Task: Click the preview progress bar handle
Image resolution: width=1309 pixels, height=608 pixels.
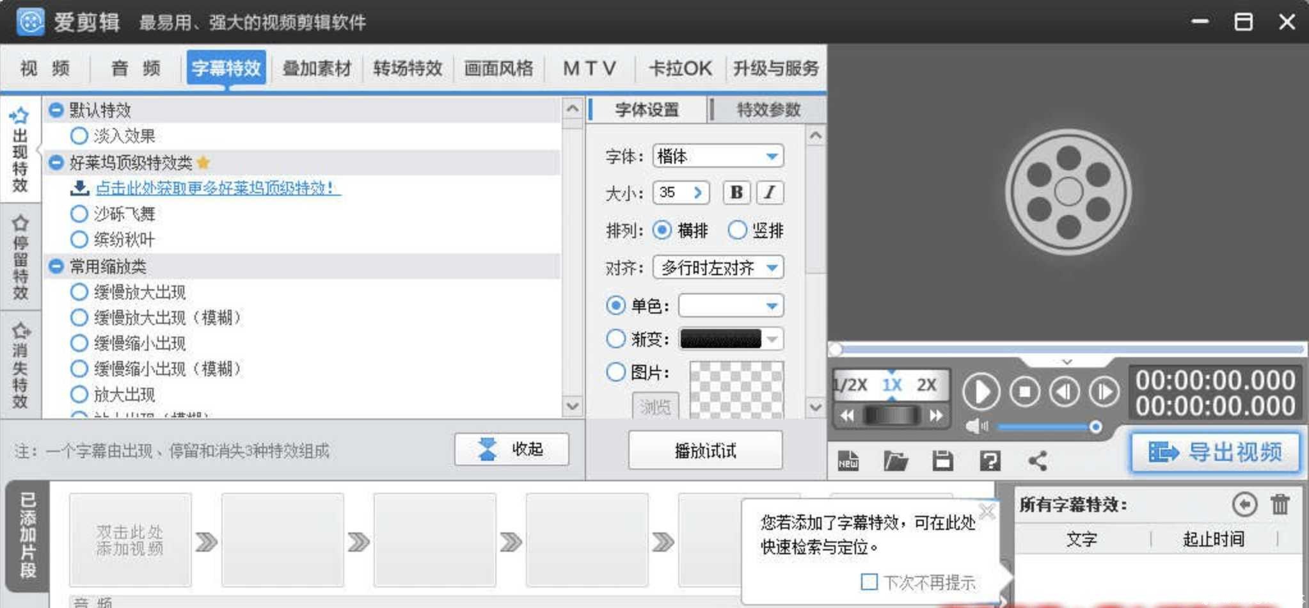Action: pyautogui.click(x=835, y=349)
